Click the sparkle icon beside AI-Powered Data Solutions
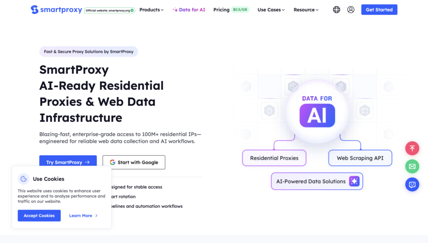Screen dimensions: 428x243 pos(354,182)
